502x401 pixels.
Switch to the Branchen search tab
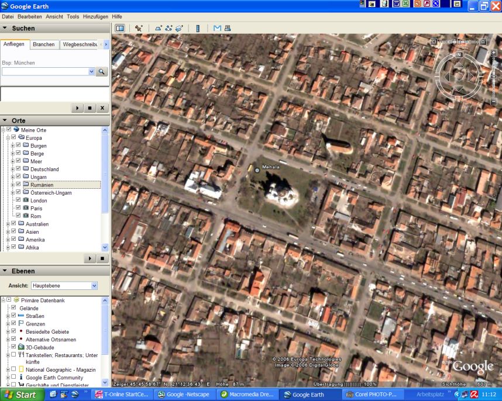pos(44,44)
